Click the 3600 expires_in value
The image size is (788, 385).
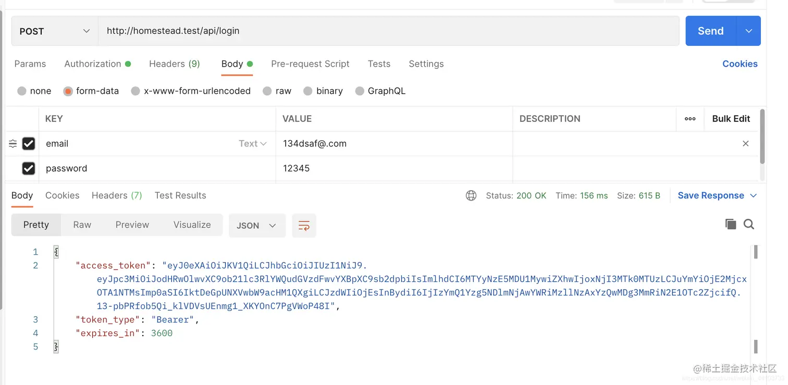(162, 333)
